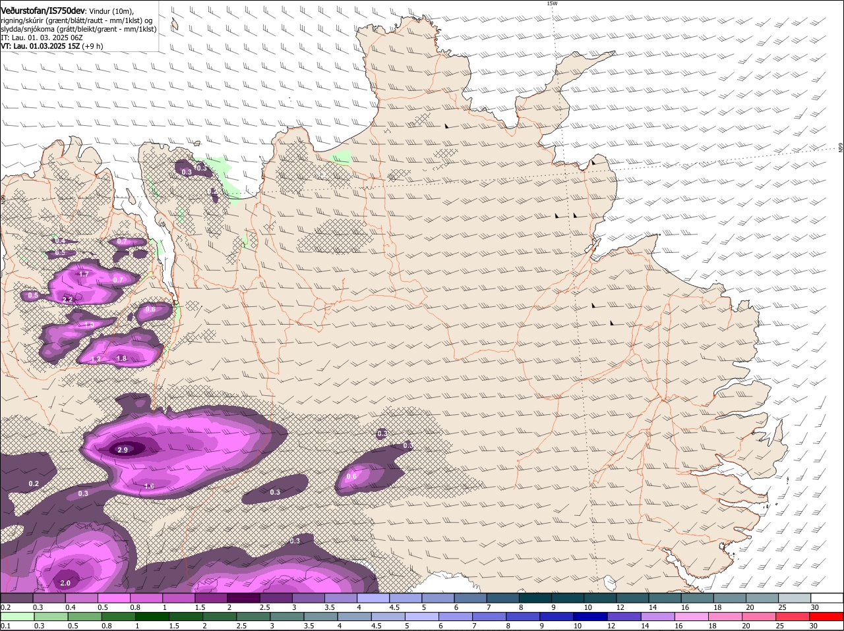Click the '1.2' precipitation value label

point(96,359)
